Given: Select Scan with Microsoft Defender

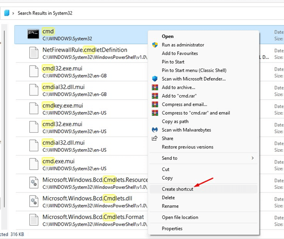Looking at the screenshot, I should pyautogui.click(x=194, y=79).
